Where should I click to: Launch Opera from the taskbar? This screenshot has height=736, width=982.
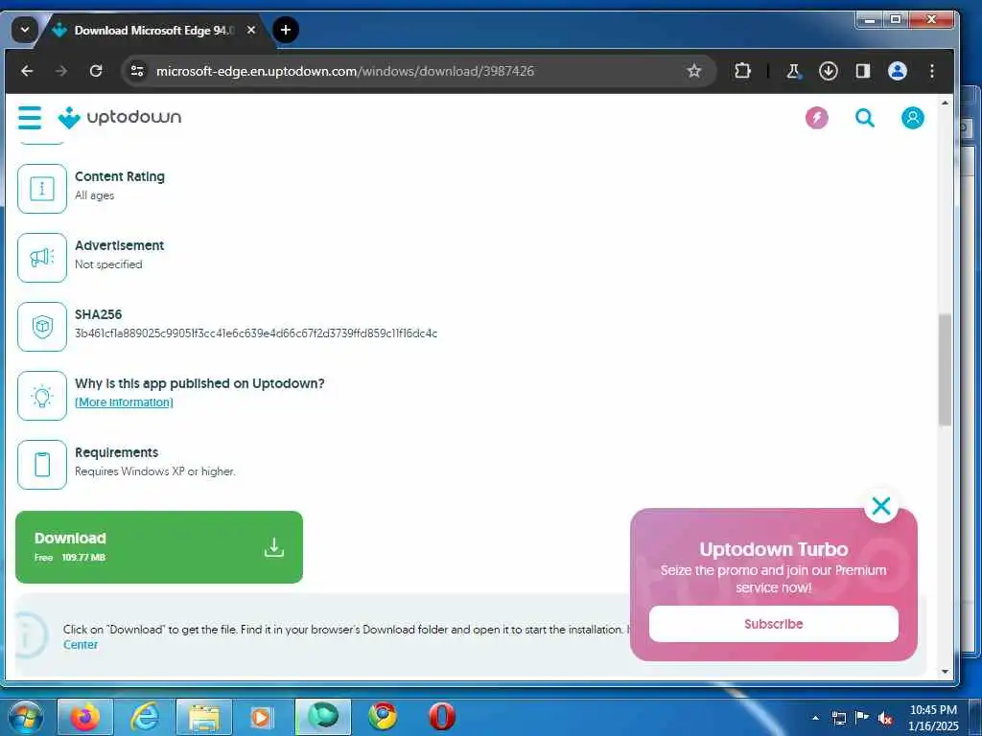click(442, 717)
